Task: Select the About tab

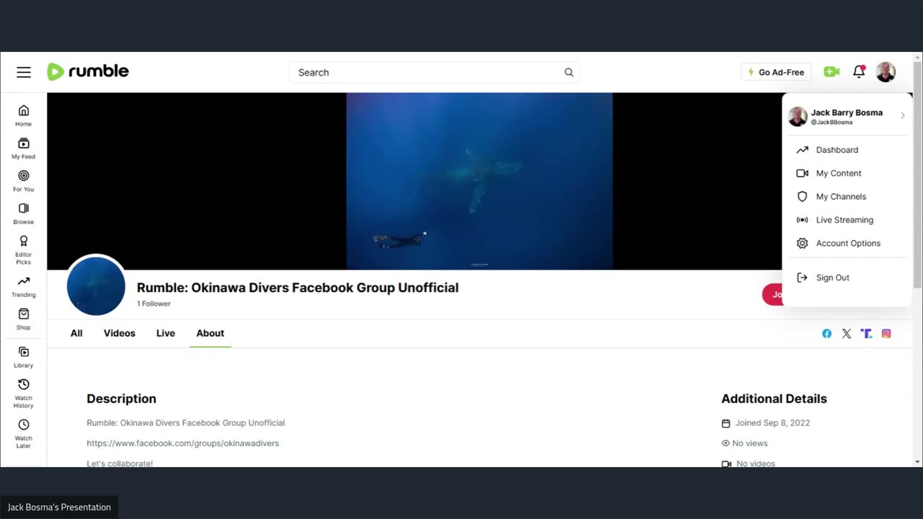Action: pos(211,333)
